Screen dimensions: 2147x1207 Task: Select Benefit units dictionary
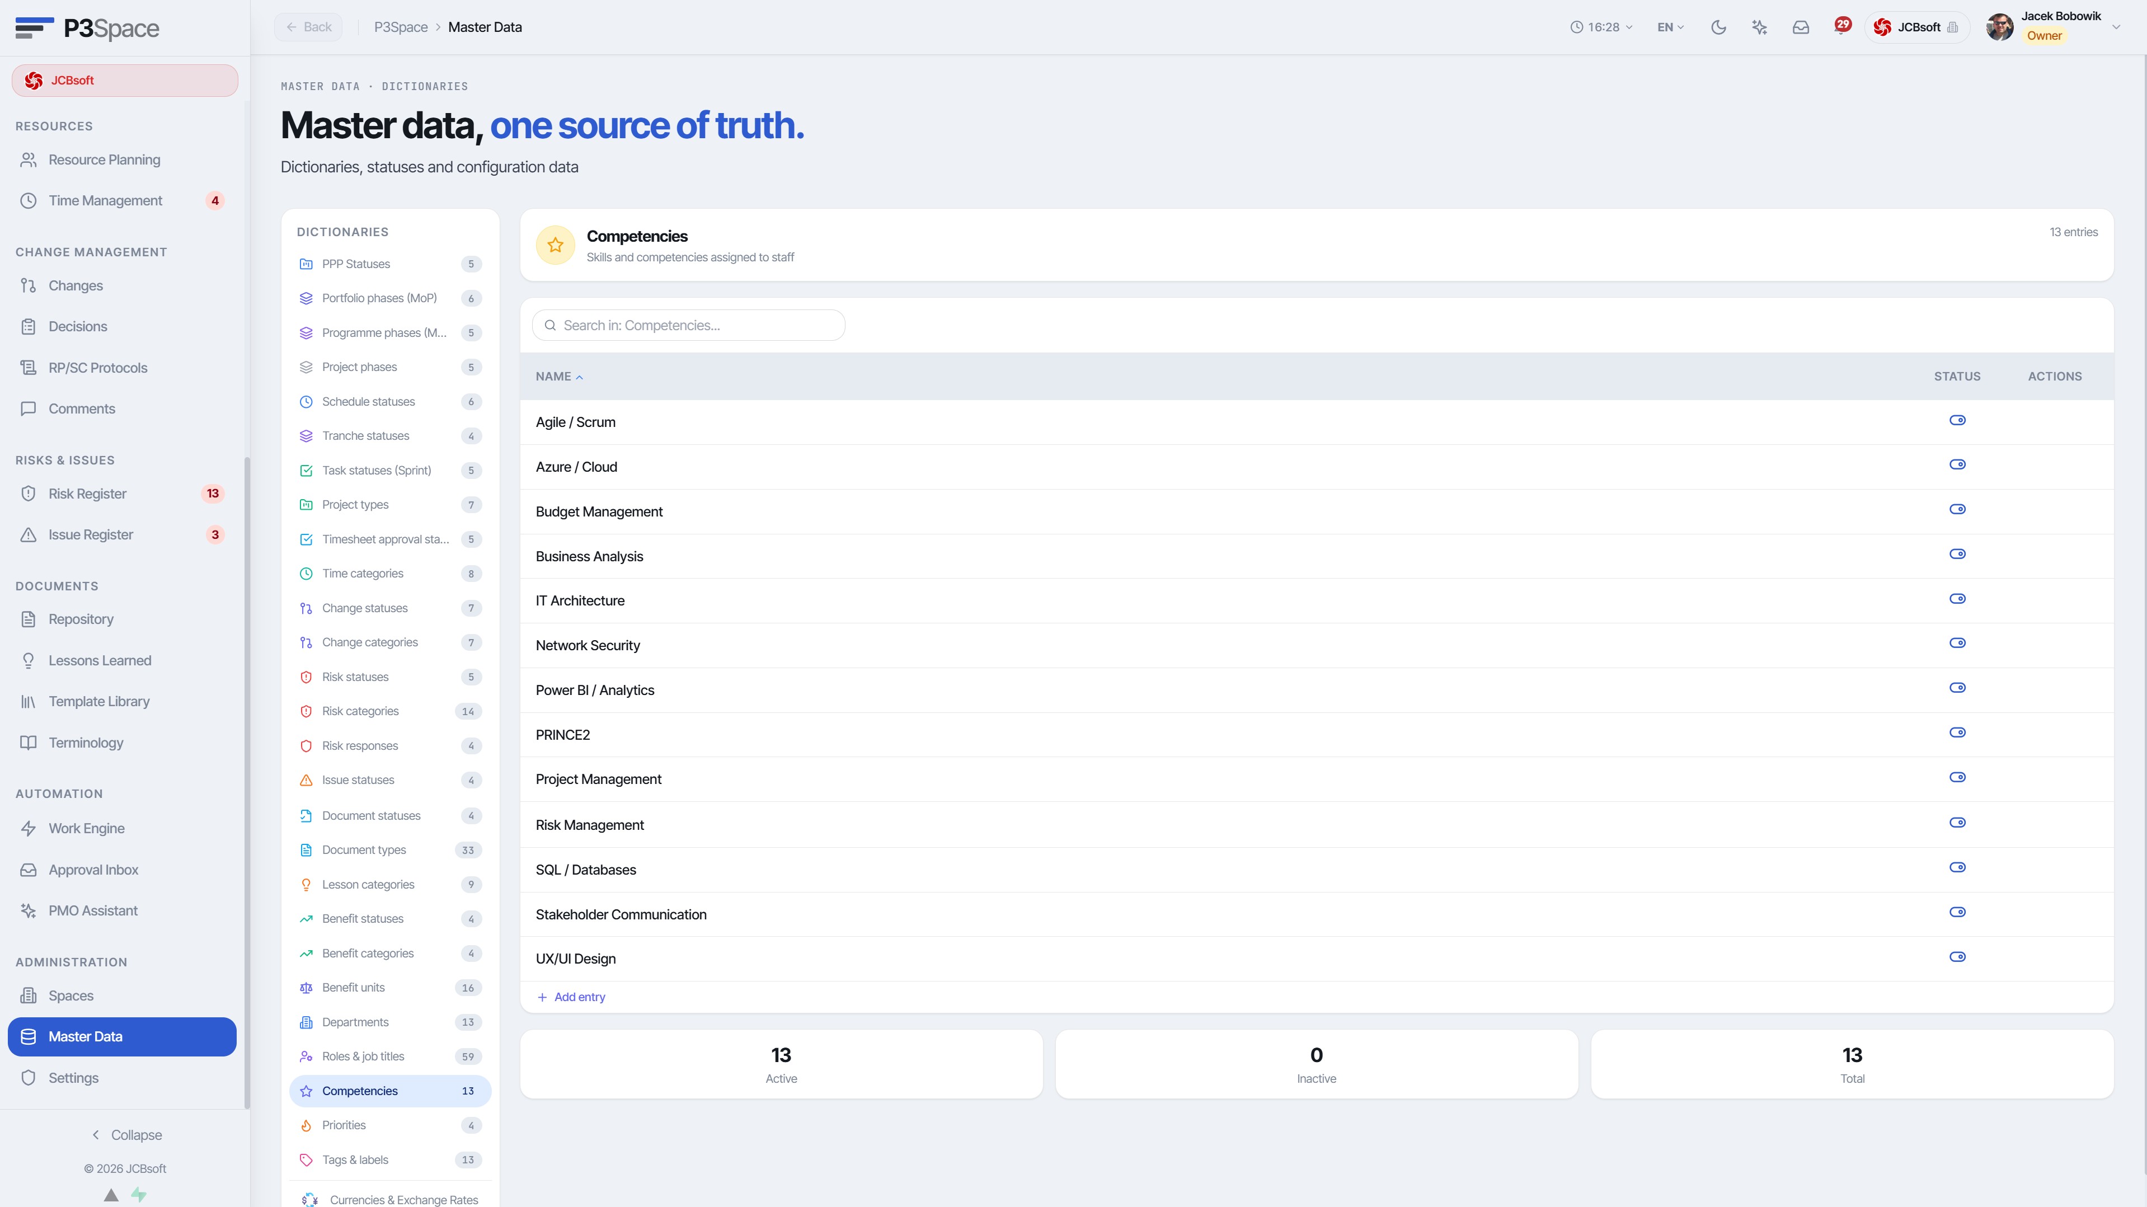click(390, 987)
